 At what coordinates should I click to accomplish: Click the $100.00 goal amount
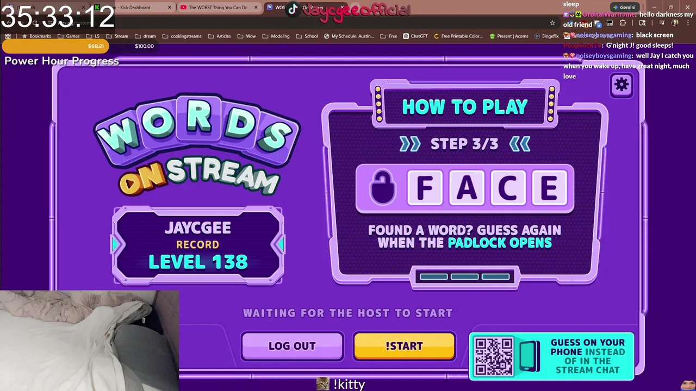(144, 46)
